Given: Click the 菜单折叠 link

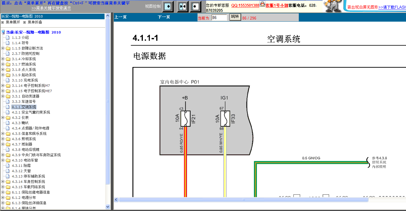Looking at the screenshot, I should [x=35, y=22].
